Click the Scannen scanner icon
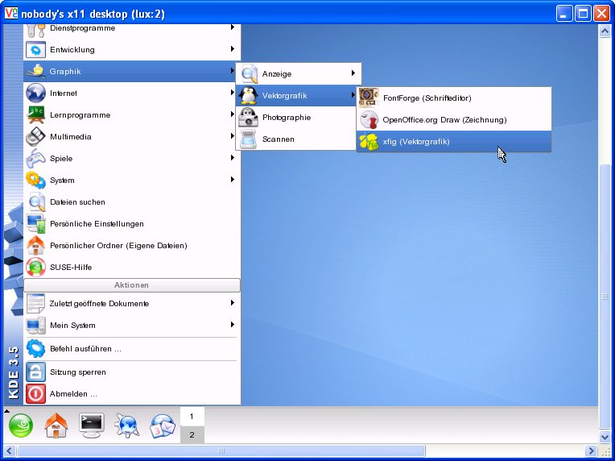The height and width of the screenshot is (461, 615). click(x=248, y=139)
